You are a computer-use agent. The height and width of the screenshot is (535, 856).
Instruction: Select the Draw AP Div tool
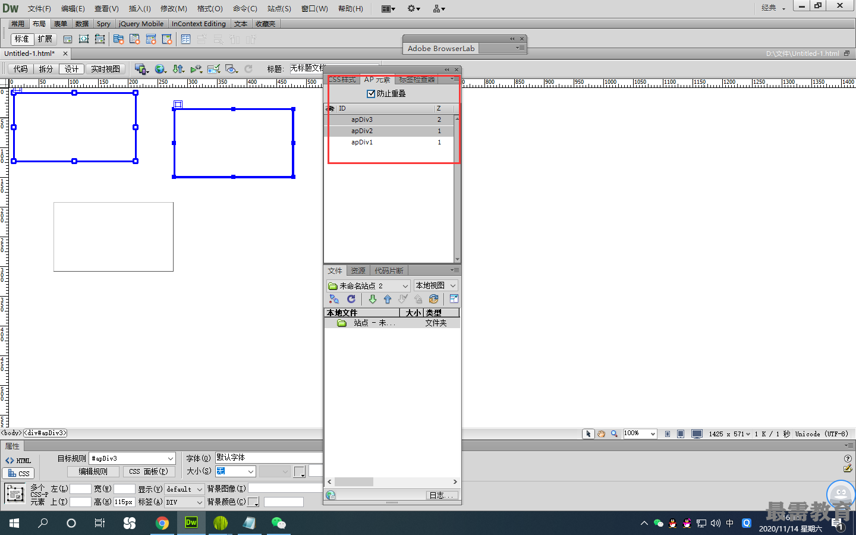point(100,39)
